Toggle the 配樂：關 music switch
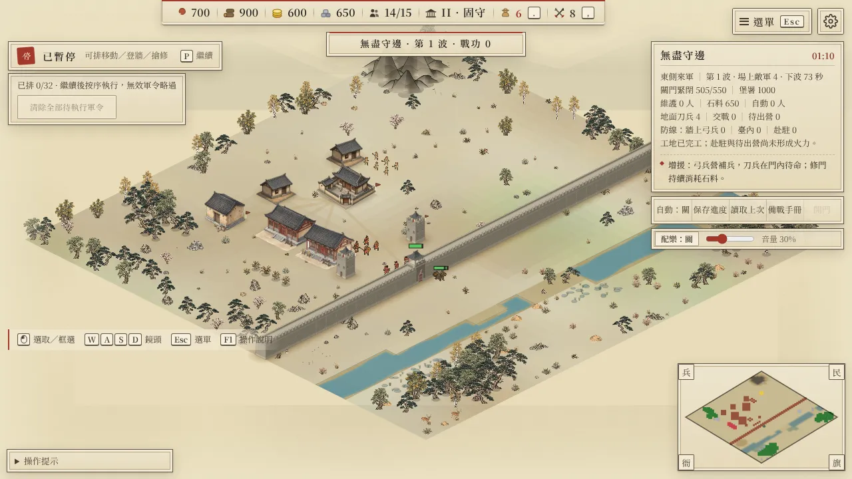852x479 pixels. pos(677,239)
